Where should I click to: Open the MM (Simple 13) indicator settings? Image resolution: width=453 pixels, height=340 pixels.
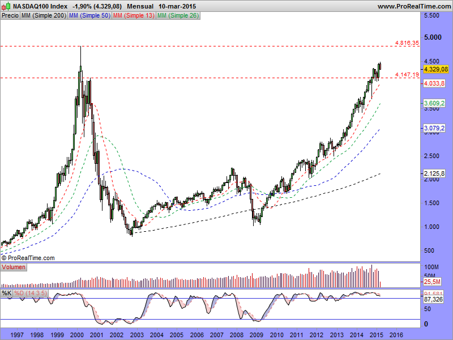click(x=134, y=16)
